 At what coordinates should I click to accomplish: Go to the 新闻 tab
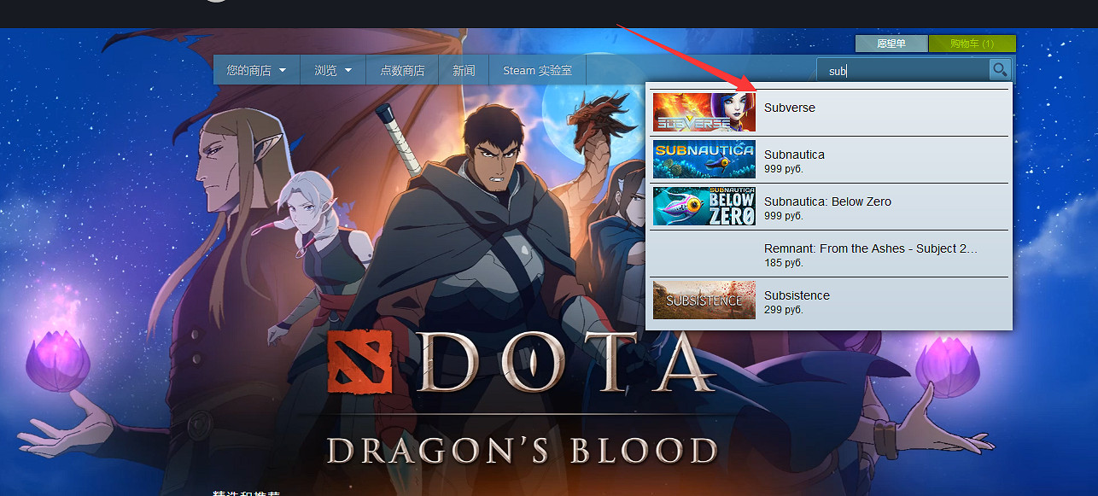[x=464, y=71]
